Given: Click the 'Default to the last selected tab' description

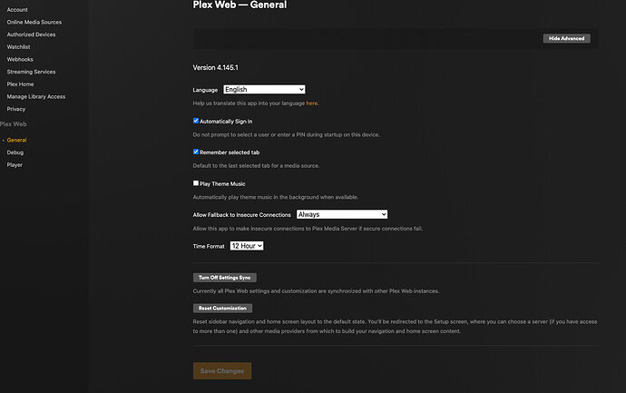Looking at the screenshot, I should point(256,166).
